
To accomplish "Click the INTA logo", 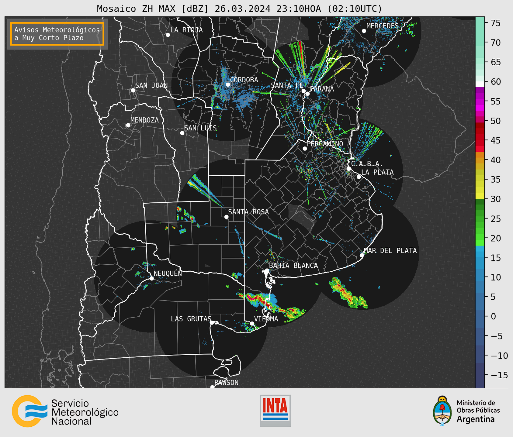I will (275, 411).
